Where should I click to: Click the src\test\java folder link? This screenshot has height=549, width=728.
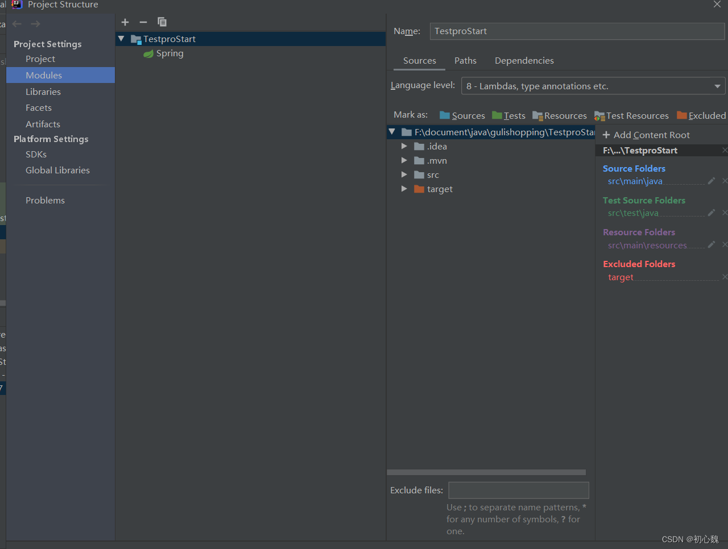pyautogui.click(x=633, y=213)
